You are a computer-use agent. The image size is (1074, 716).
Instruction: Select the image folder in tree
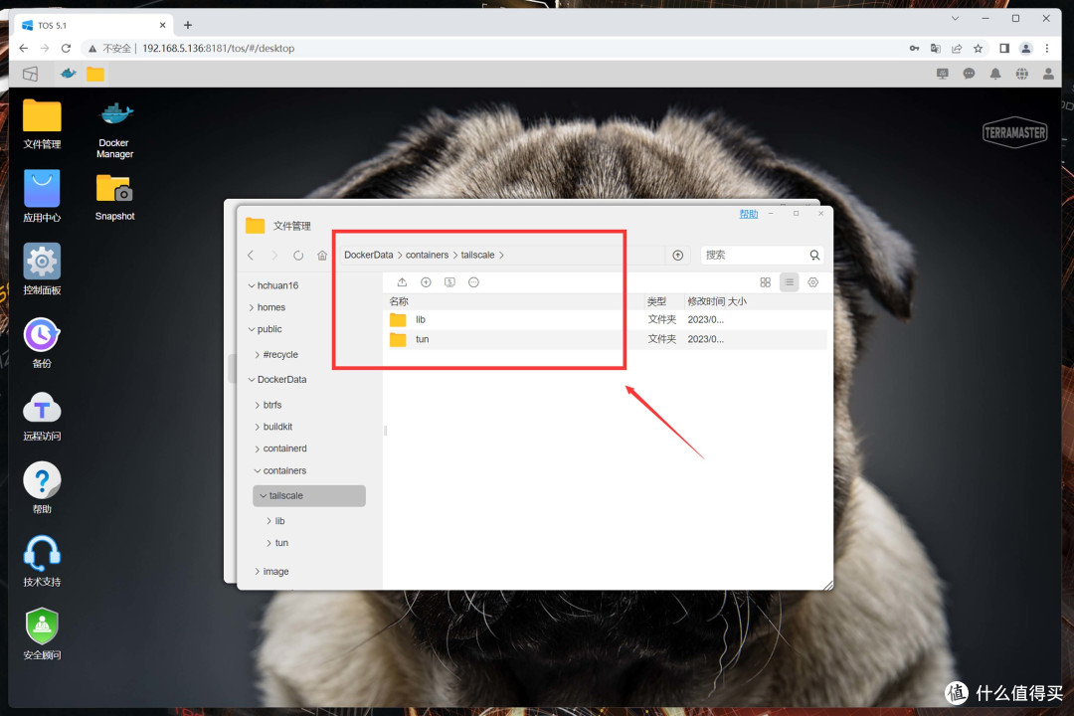(276, 572)
